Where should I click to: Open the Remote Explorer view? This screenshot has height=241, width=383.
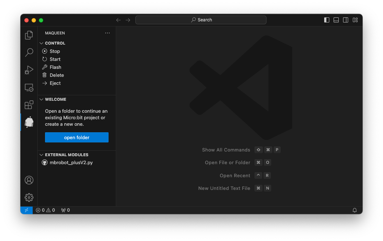click(29, 88)
